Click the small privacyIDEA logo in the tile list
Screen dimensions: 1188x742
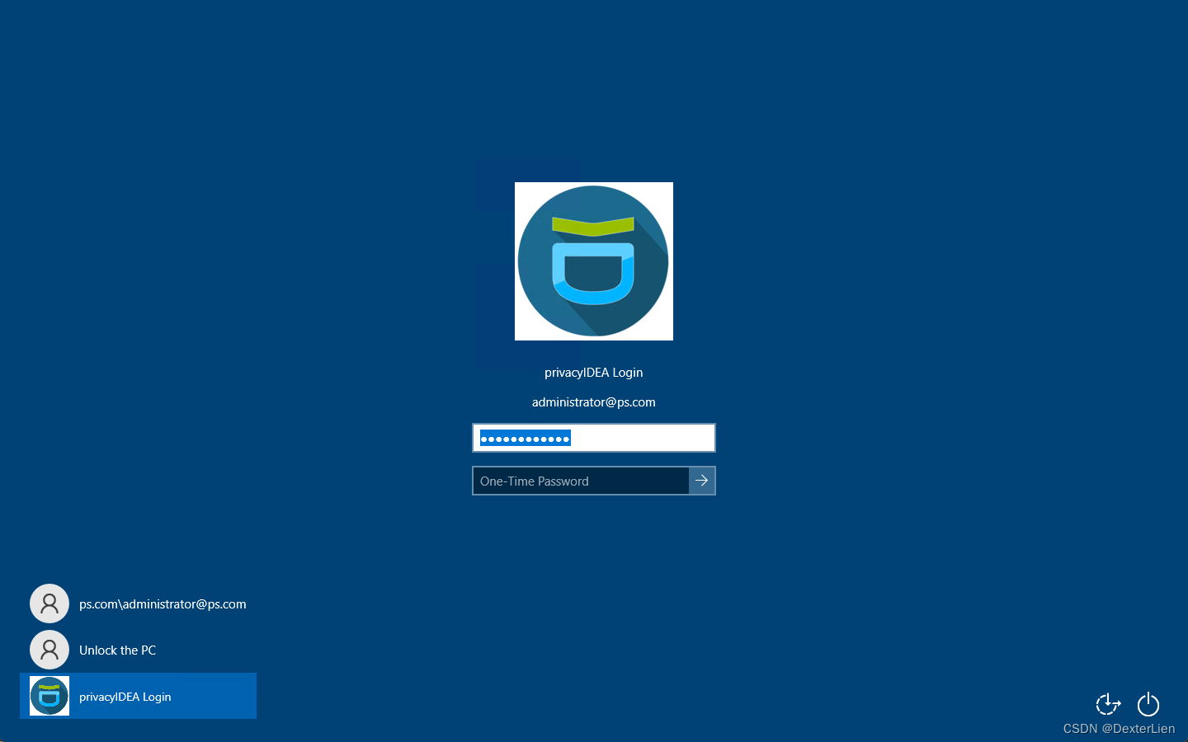pos(49,696)
